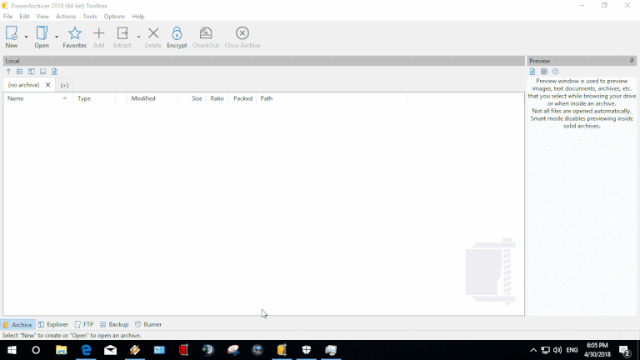Expand the Open button dropdown arrow
Screen dimensions: 640x360
click(x=57, y=37)
